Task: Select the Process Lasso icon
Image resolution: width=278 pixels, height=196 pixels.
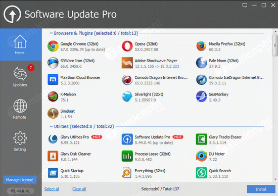Action: click(x=127, y=156)
